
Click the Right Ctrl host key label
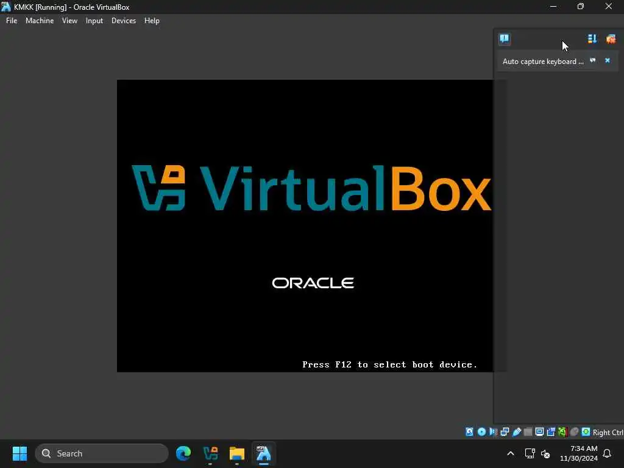point(608,432)
